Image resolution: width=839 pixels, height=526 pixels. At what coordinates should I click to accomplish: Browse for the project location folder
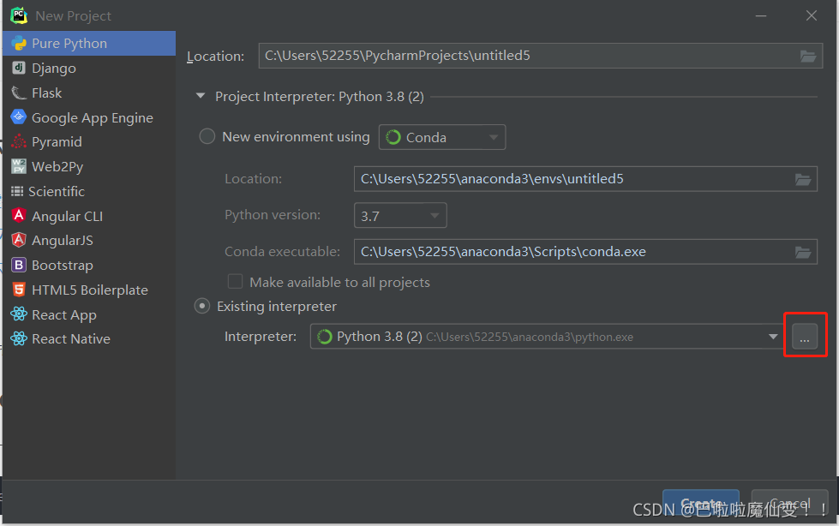pos(807,56)
